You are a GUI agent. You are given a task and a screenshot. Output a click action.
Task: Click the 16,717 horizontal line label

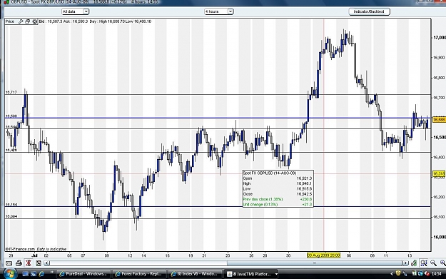tap(11, 92)
